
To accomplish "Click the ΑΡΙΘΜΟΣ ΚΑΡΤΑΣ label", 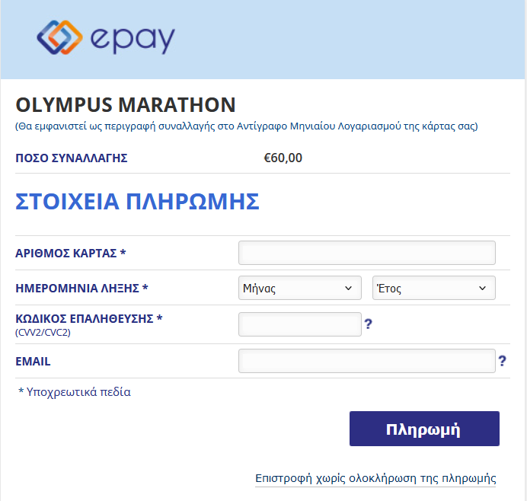I will (x=71, y=253).
